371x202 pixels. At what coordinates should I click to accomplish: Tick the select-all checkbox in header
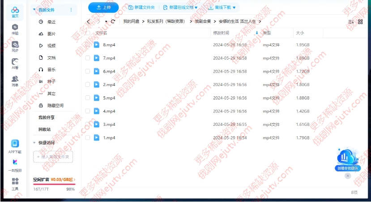point(88,33)
